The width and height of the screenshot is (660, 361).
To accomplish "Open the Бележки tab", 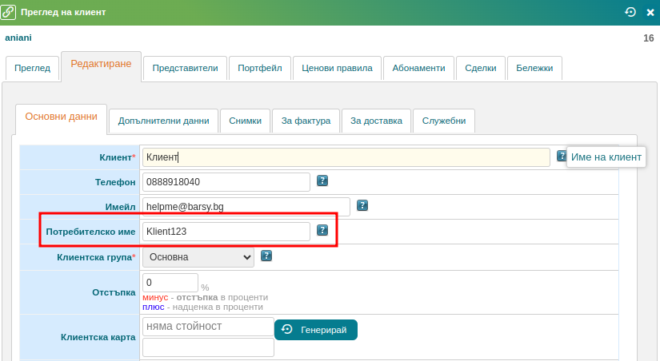I will tap(534, 68).
